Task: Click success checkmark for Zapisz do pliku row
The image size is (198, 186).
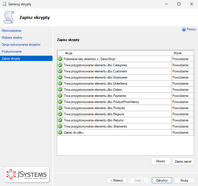Action: [x=60, y=133]
